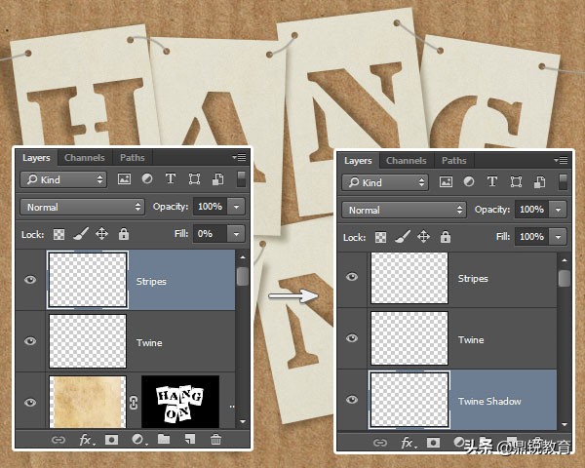Select the Twine Shadow layer name

(489, 401)
